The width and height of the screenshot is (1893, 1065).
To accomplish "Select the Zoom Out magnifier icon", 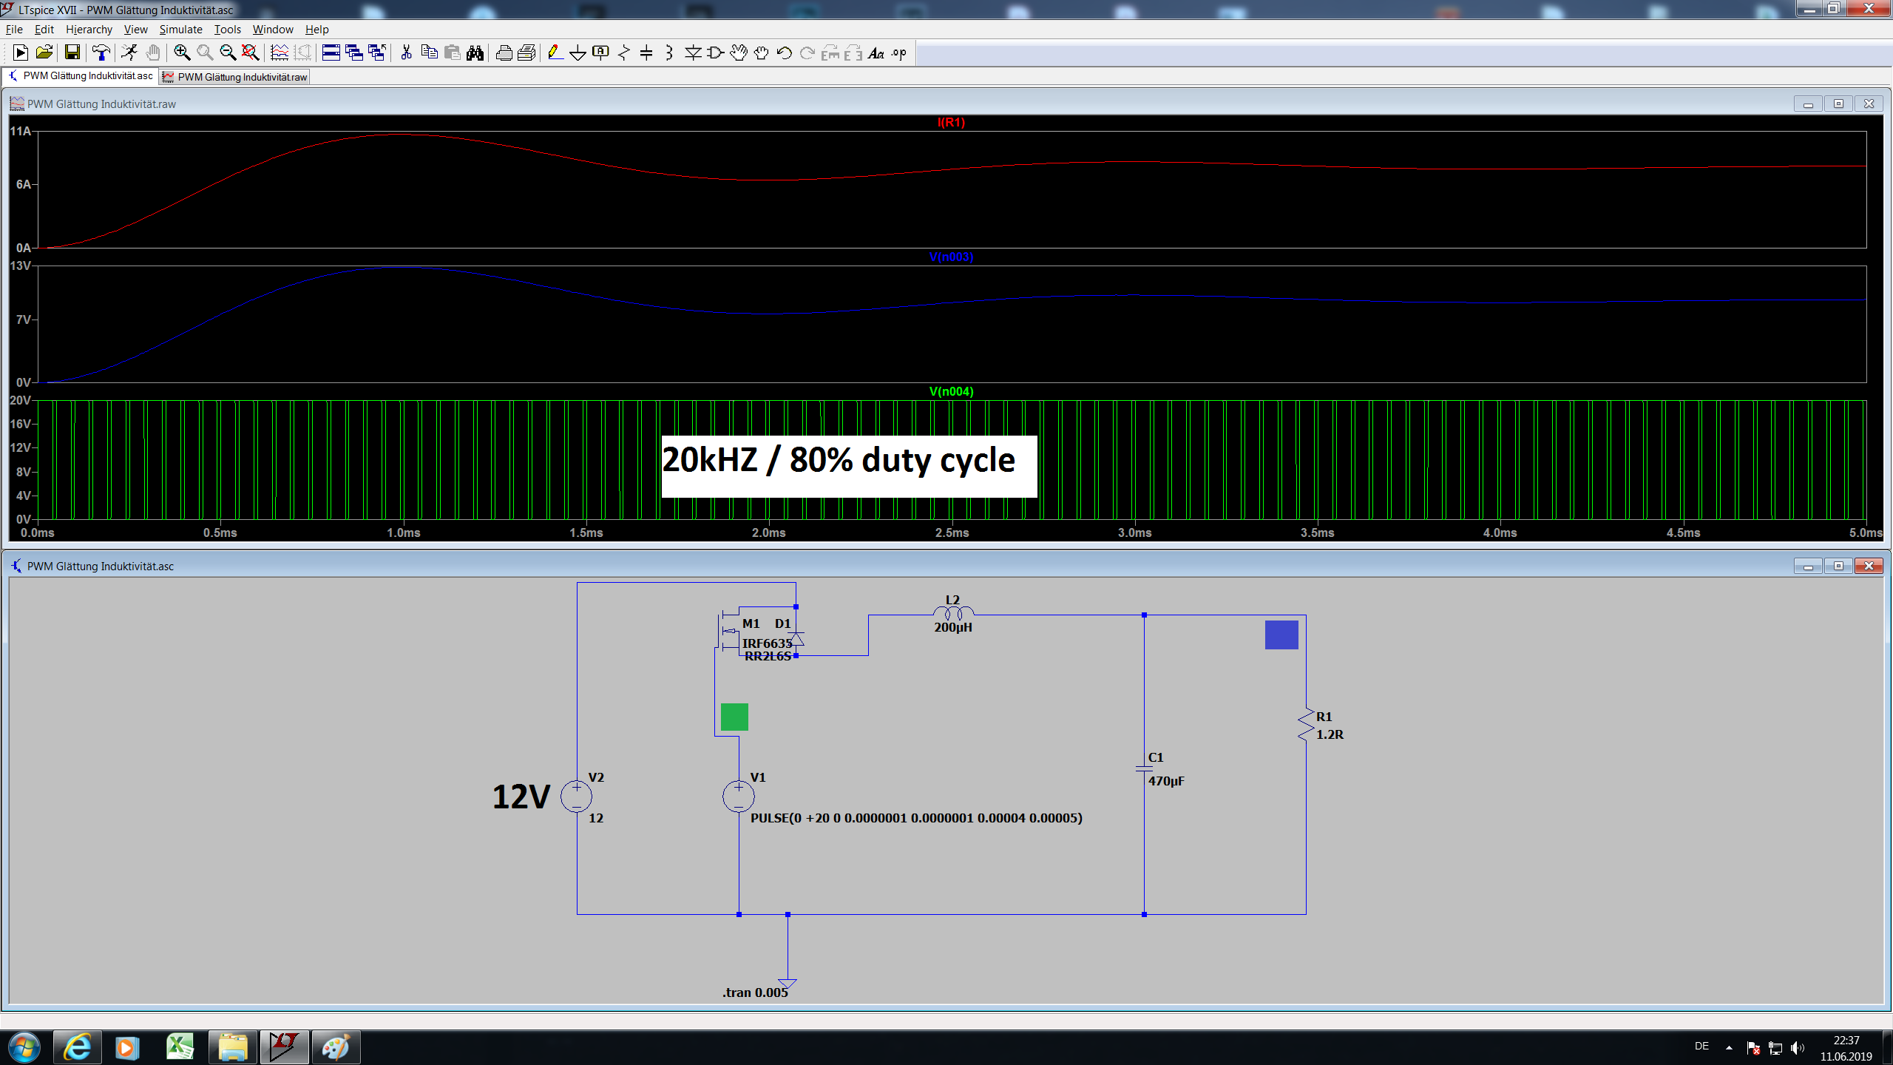I will 228,53.
